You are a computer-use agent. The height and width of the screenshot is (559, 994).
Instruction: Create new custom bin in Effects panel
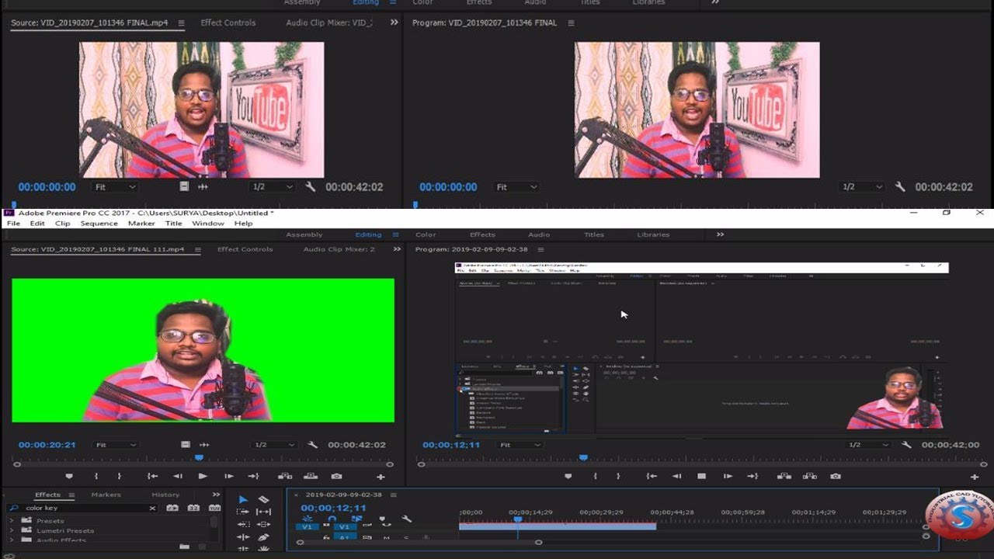(184, 547)
